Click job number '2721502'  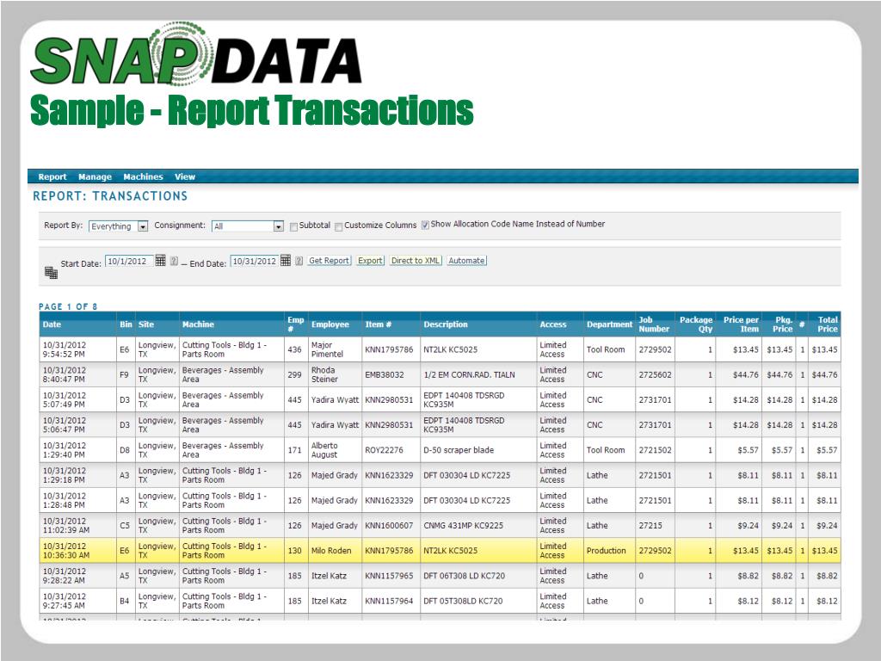655,450
